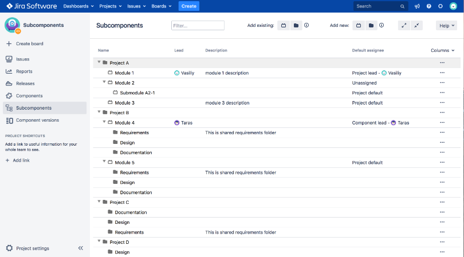Collapse the Module 4 tree node
The height and width of the screenshot is (257, 464).
pos(104,122)
